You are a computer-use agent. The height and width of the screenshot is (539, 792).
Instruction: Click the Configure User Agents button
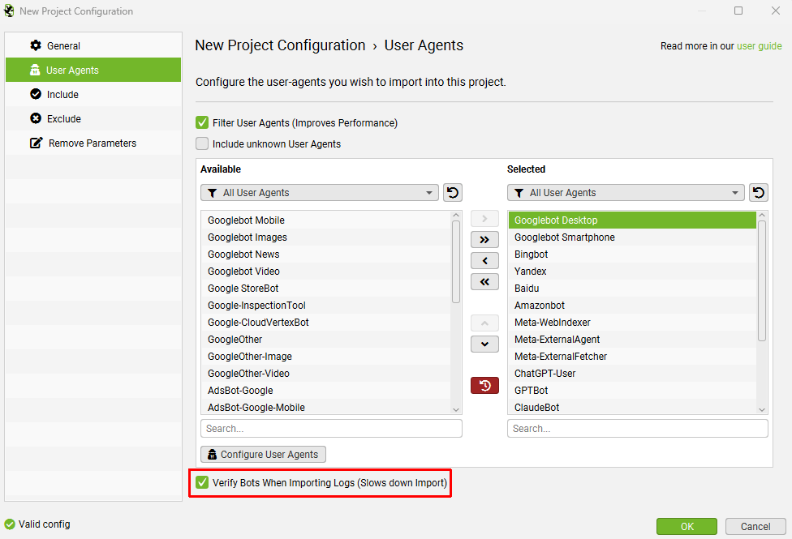click(x=263, y=454)
